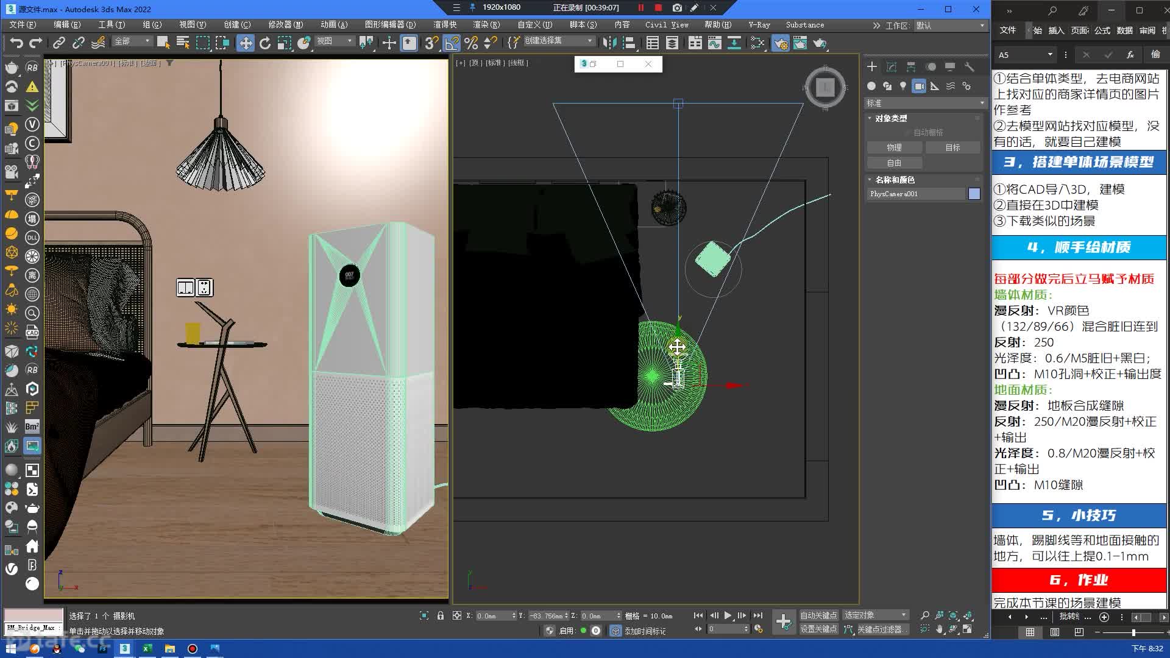Click the 自动关键点 button
The width and height of the screenshot is (1170, 658).
[818, 615]
